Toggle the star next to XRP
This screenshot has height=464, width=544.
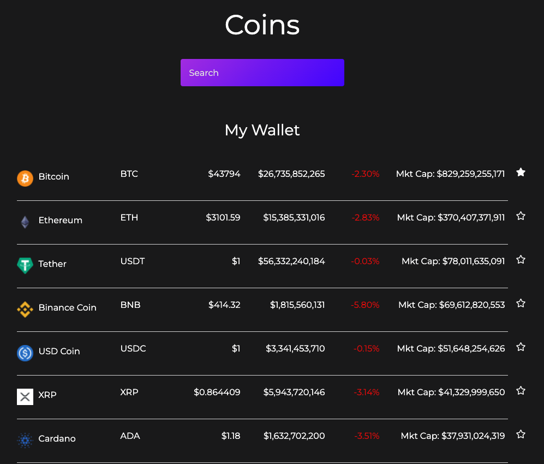pyautogui.click(x=521, y=391)
